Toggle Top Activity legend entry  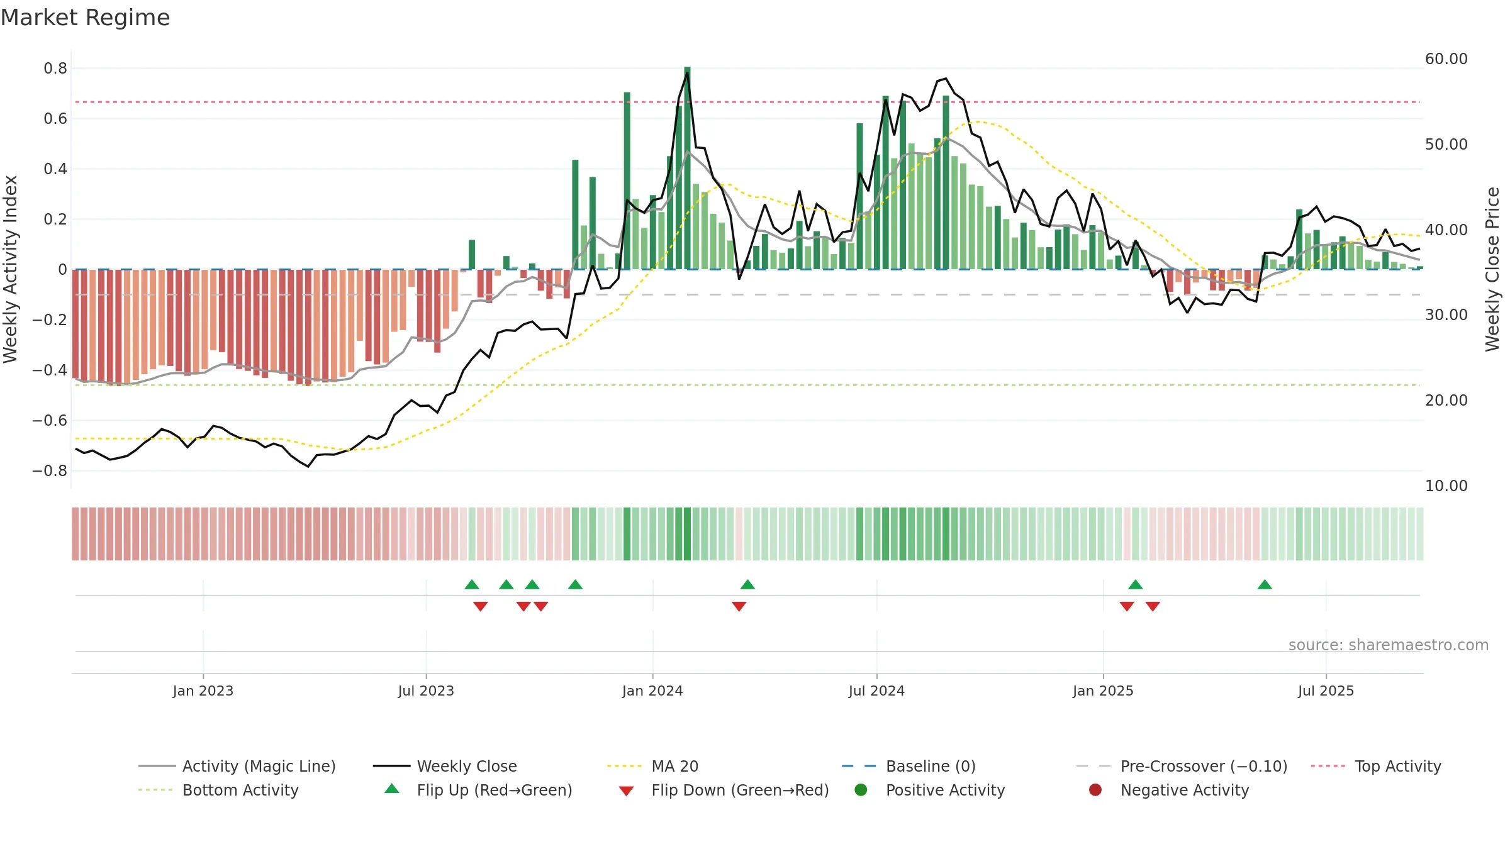coord(1376,766)
